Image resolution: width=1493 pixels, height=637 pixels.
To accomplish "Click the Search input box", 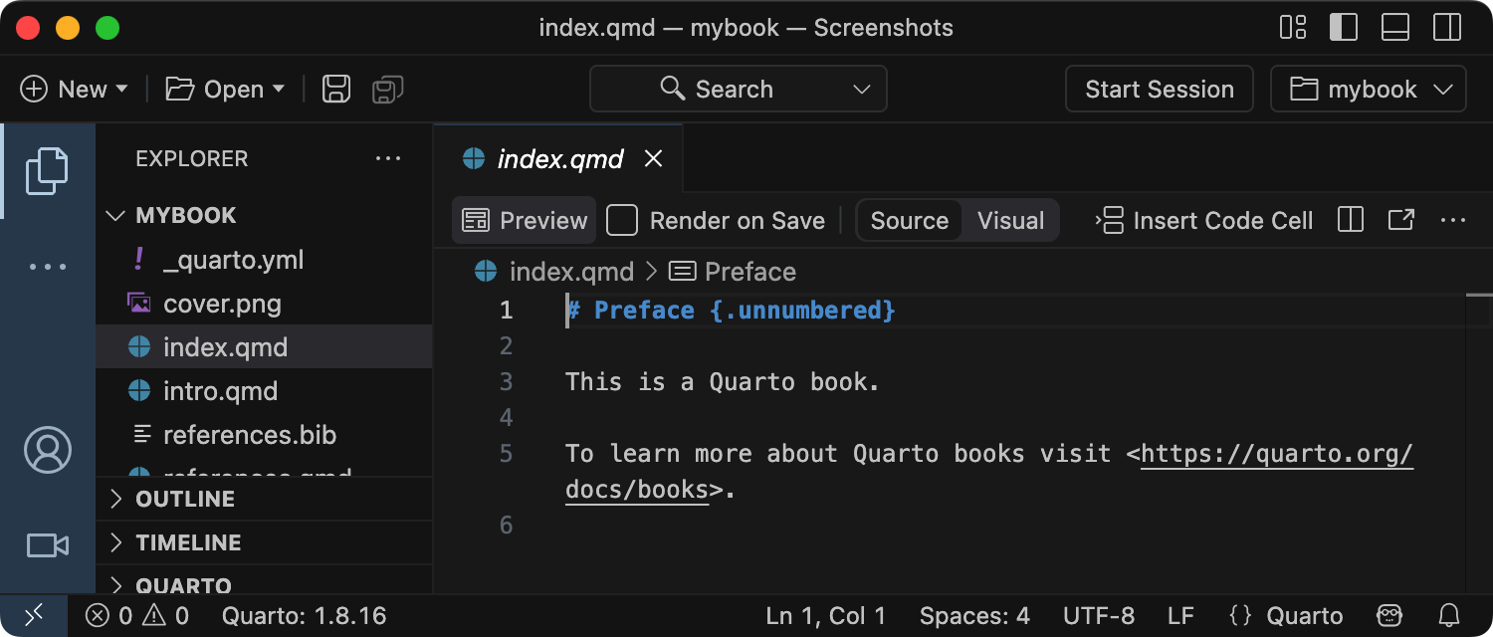I will pyautogui.click(x=737, y=90).
